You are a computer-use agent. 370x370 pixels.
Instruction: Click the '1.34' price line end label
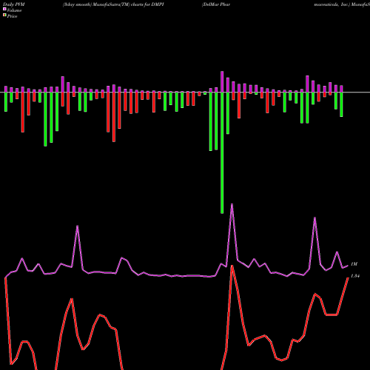[x=355, y=276]
